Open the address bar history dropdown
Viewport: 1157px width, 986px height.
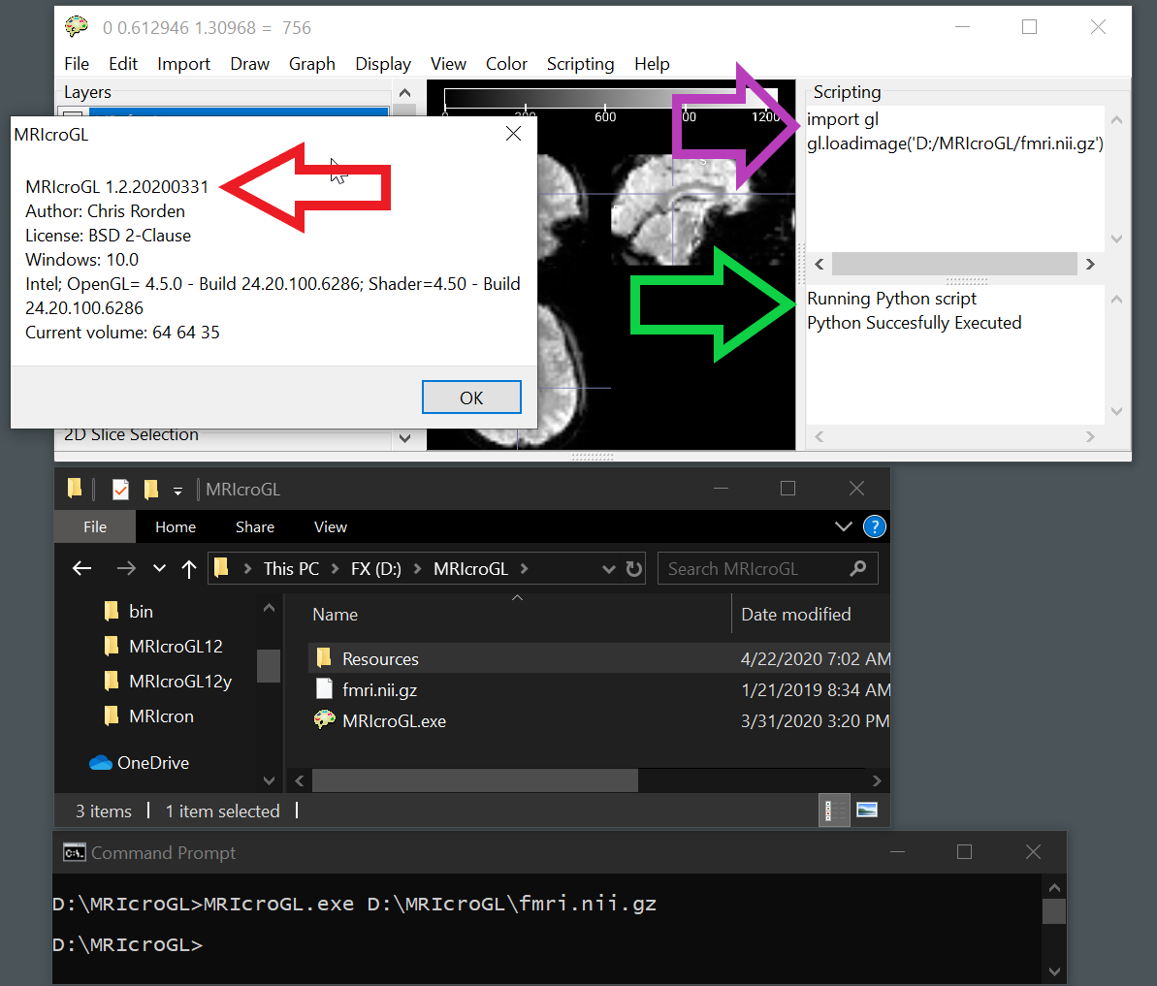click(x=609, y=569)
